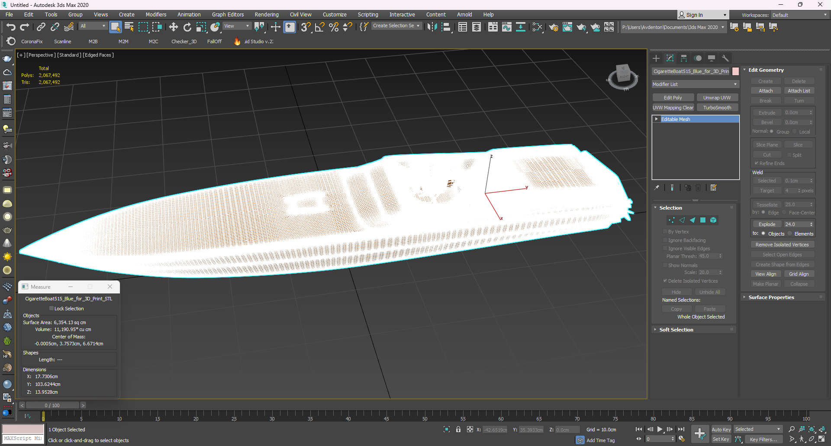Screen dimensions: 831x446
Task: Click the Unwrap UVW button
Action: point(717,98)
